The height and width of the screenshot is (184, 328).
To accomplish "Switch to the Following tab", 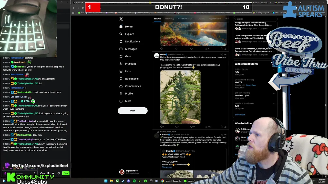I will point(169,19).
